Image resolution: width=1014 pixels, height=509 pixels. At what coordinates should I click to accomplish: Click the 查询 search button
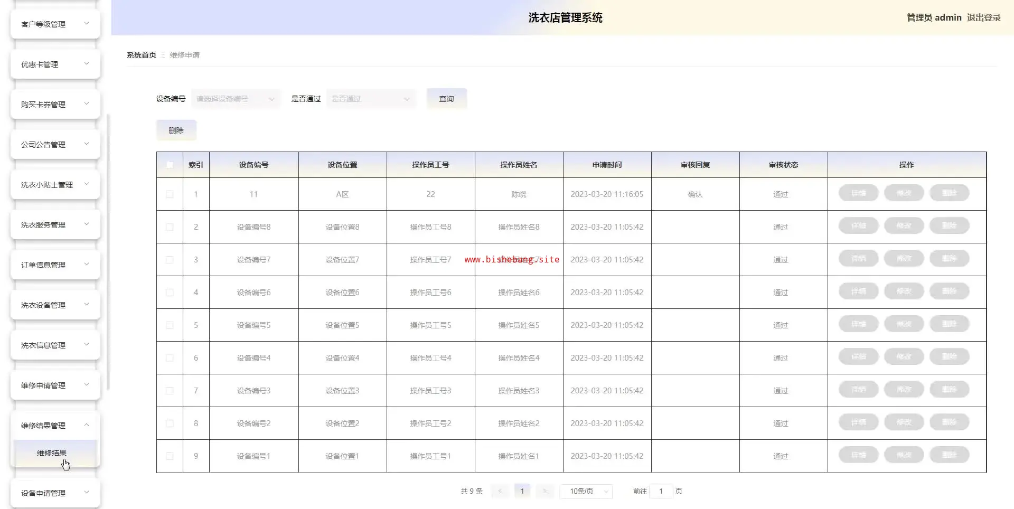[x=446, y=99]
